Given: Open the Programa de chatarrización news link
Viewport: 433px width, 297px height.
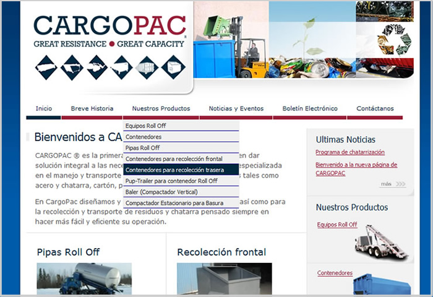Looking at the screenshot, I should [350, 152].
